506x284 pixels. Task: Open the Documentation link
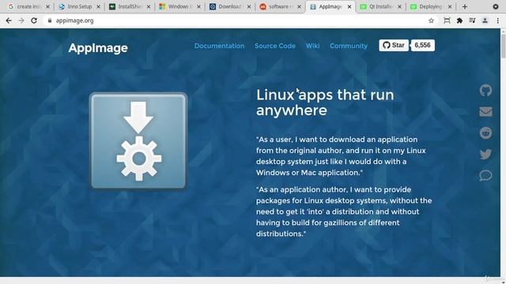[x=219, y=46]
